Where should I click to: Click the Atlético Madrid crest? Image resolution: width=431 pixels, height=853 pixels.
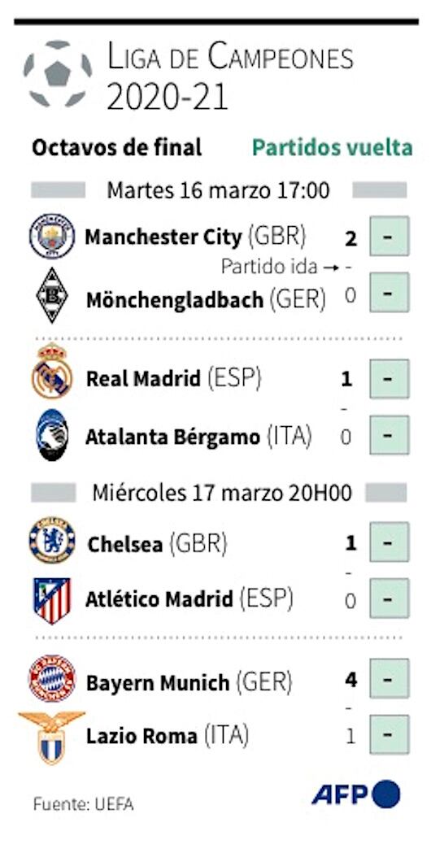(52, 601)
